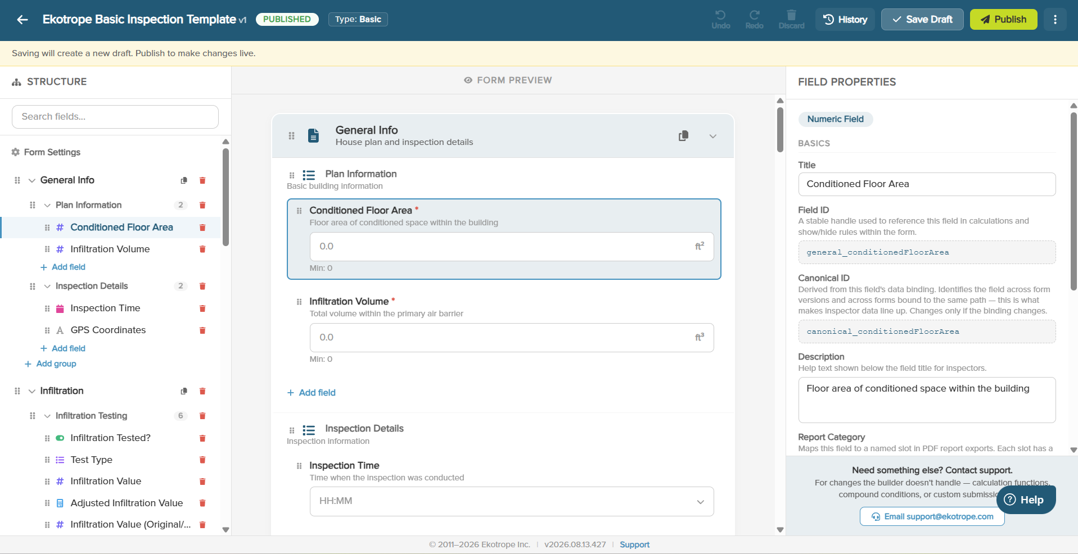
Task: Open the Inspection Time HH:MM dropdown
Action: click(512, 501)
